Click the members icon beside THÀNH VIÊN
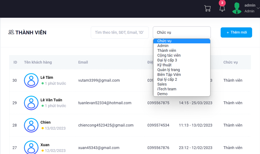 [11, 32]
